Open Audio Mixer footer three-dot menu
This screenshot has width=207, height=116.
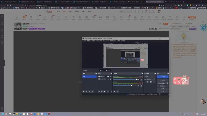118,92
